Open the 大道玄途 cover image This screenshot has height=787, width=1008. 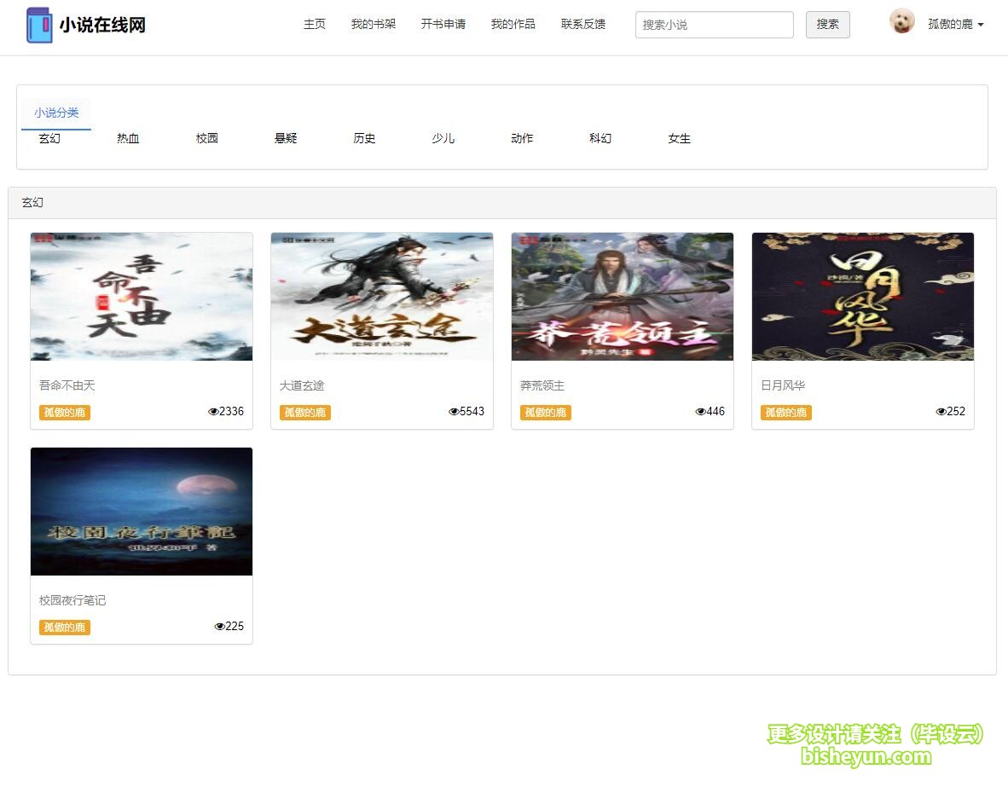pos(382,297)
